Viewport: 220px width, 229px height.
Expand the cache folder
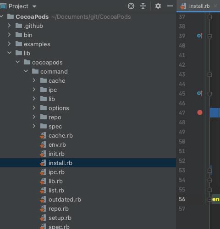pos(34,80)
